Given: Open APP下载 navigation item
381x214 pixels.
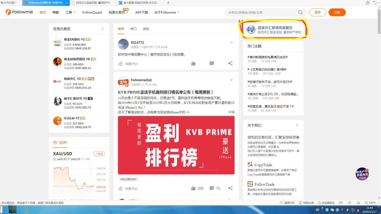Looking at the screenshot, I should pyautogui.click(x=142, y=13).
